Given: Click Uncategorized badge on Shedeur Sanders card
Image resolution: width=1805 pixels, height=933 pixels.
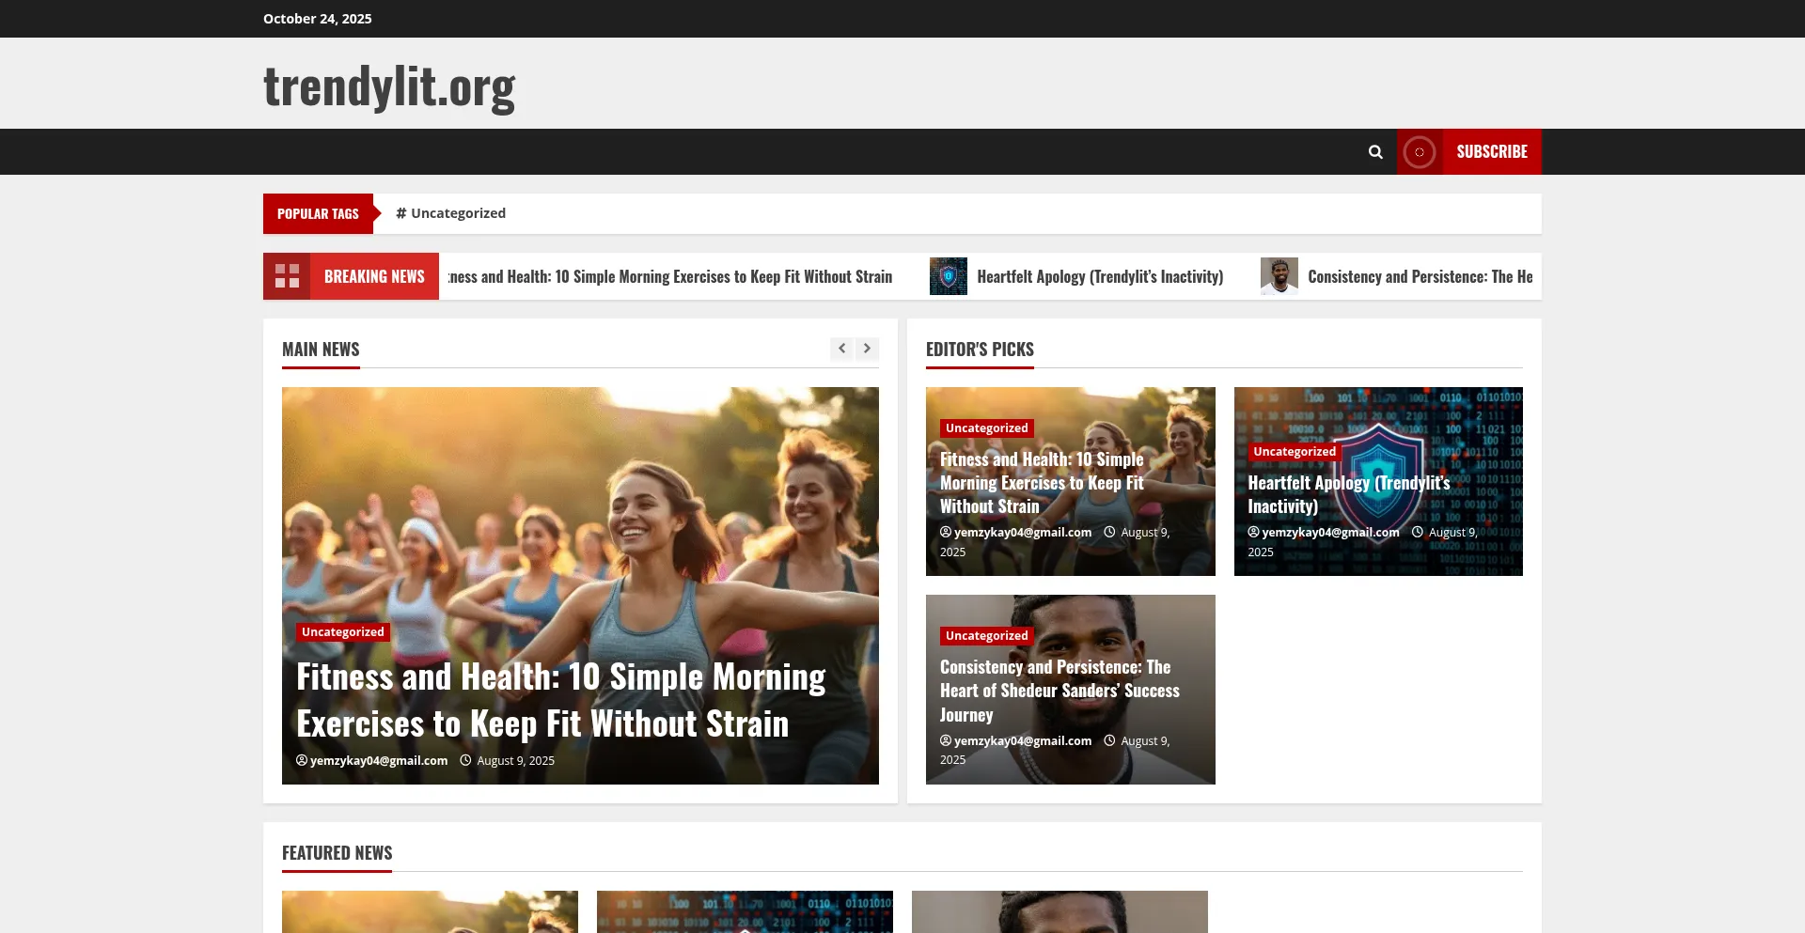Looking at the screenshot, I should pyautogui.click(x=986, y=636).
